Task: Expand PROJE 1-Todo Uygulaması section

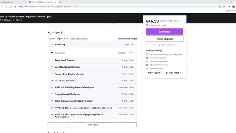Action: pyautogui.click(x=92, y=88)
